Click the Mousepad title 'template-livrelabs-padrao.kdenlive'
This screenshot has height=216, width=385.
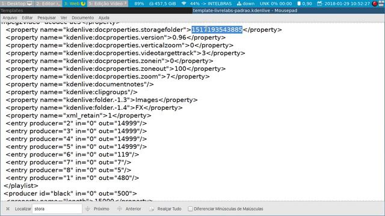point(232,11)
